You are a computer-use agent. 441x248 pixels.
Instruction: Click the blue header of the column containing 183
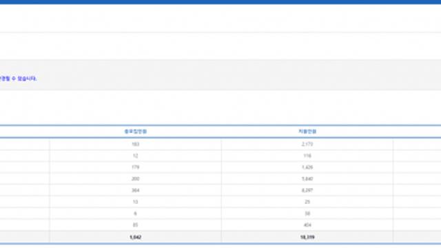(136, 132)
